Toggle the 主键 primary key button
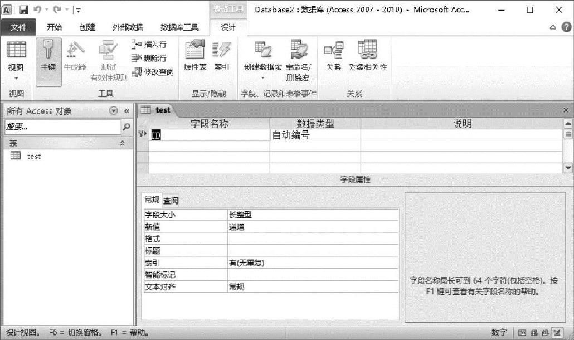The width and height of the screenshot is (574, 340). 48,62
